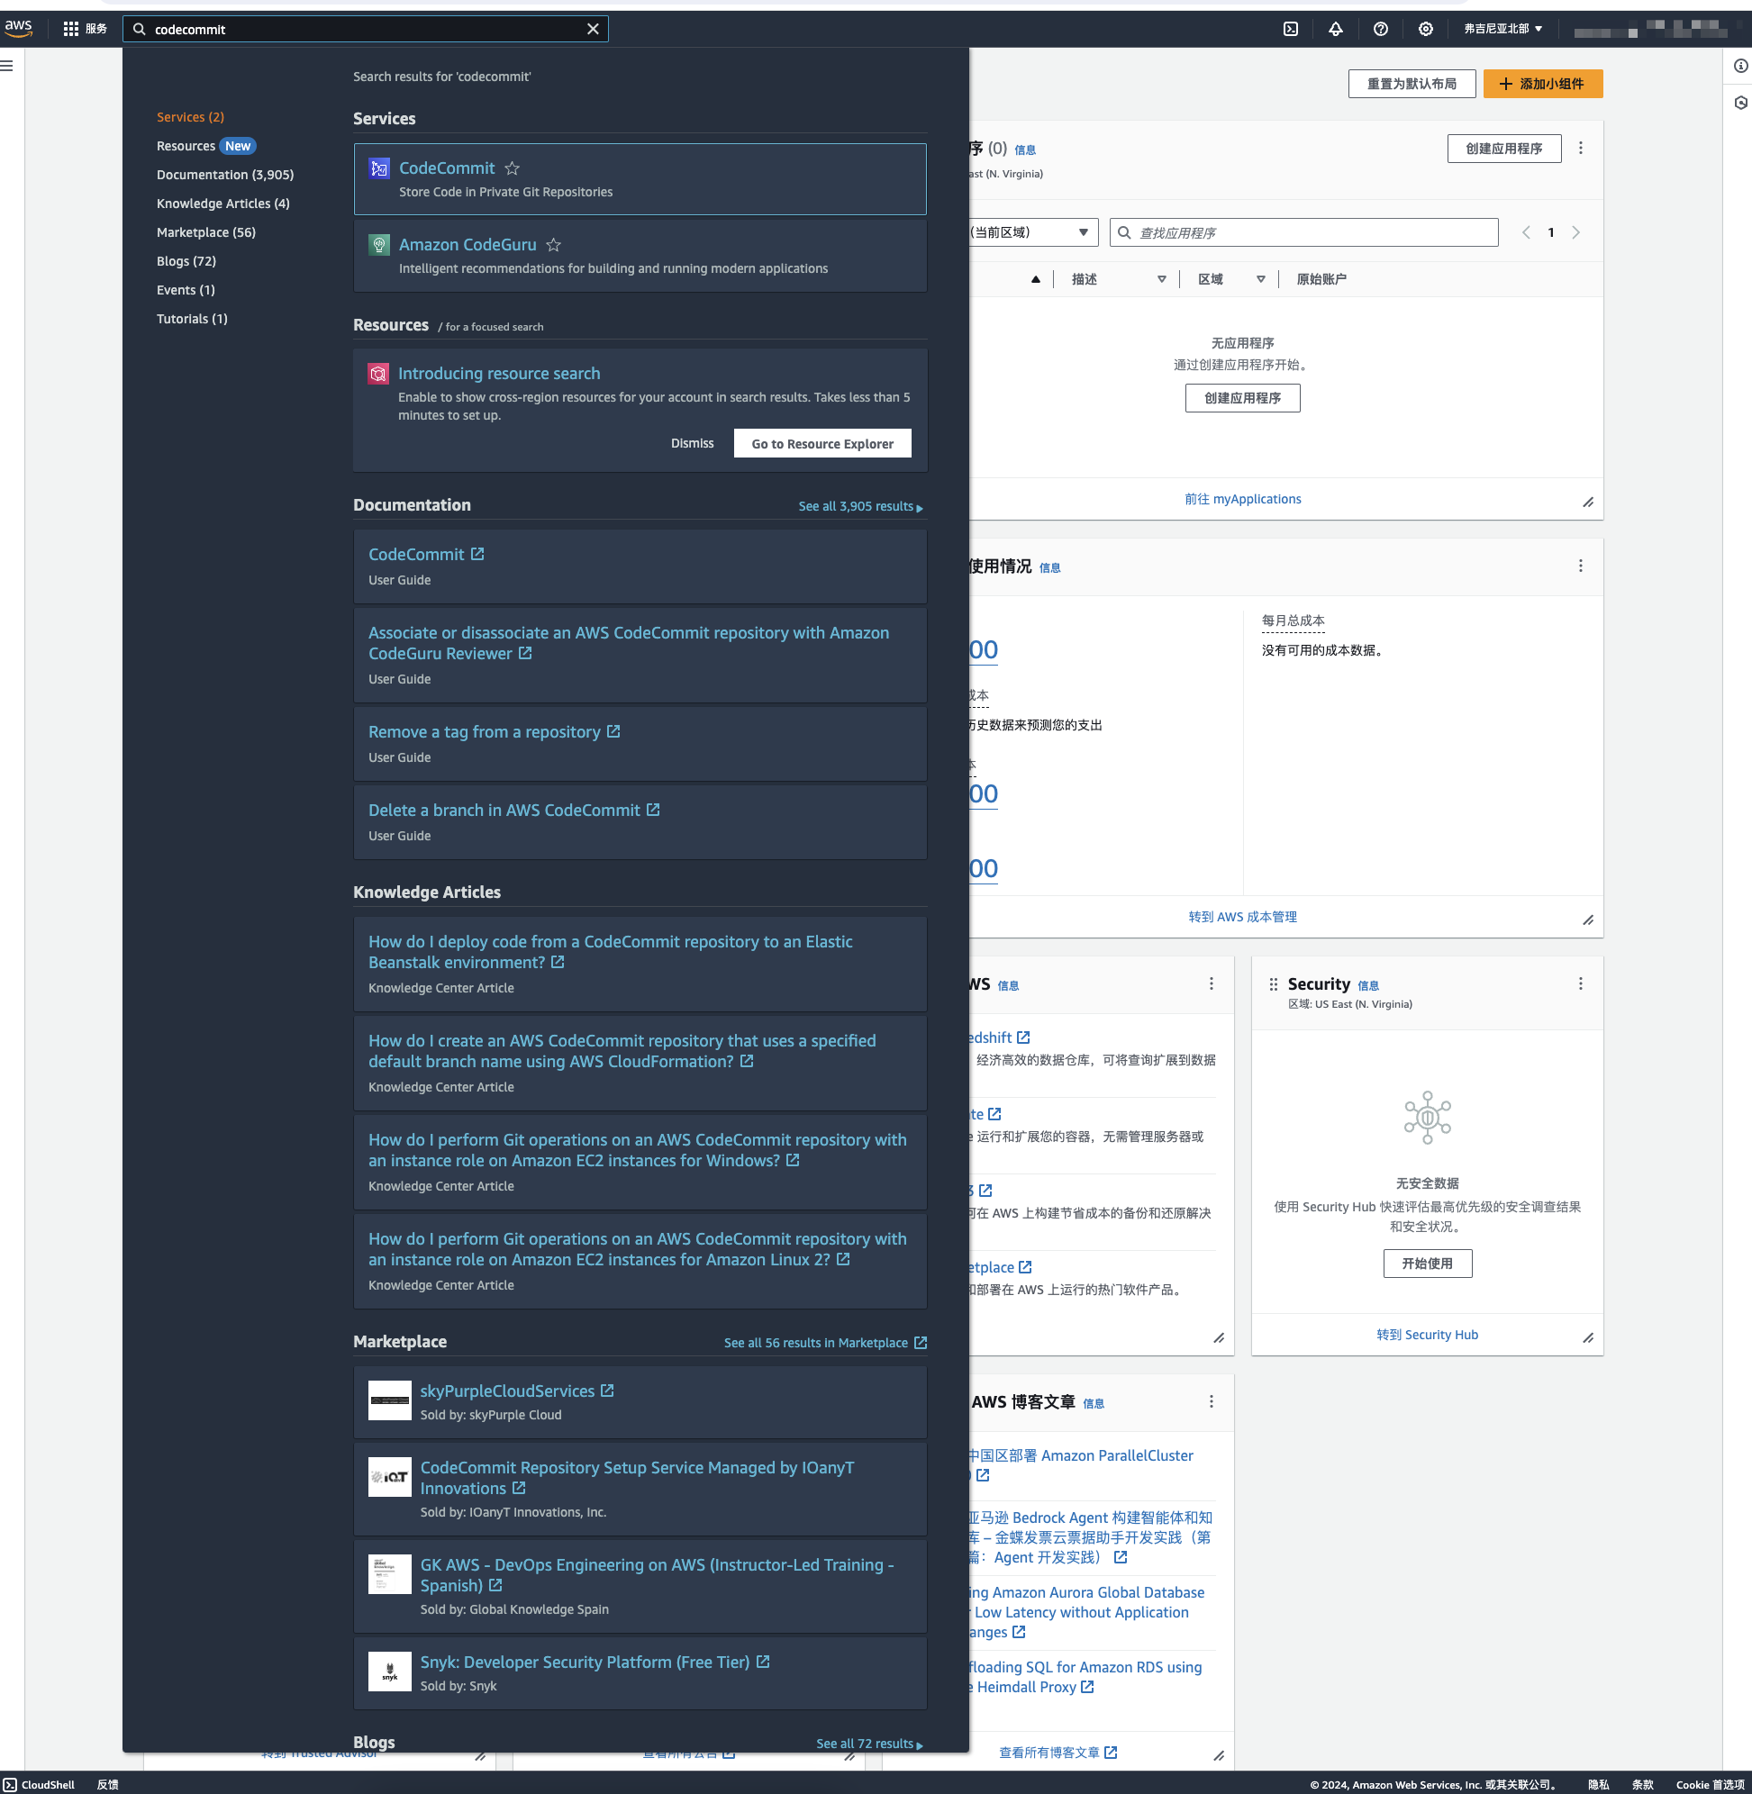The image size is (1752, 1794).
Task: Click the Snyk marketplace logo thumbnail
Action: [x=389, y=1672]
